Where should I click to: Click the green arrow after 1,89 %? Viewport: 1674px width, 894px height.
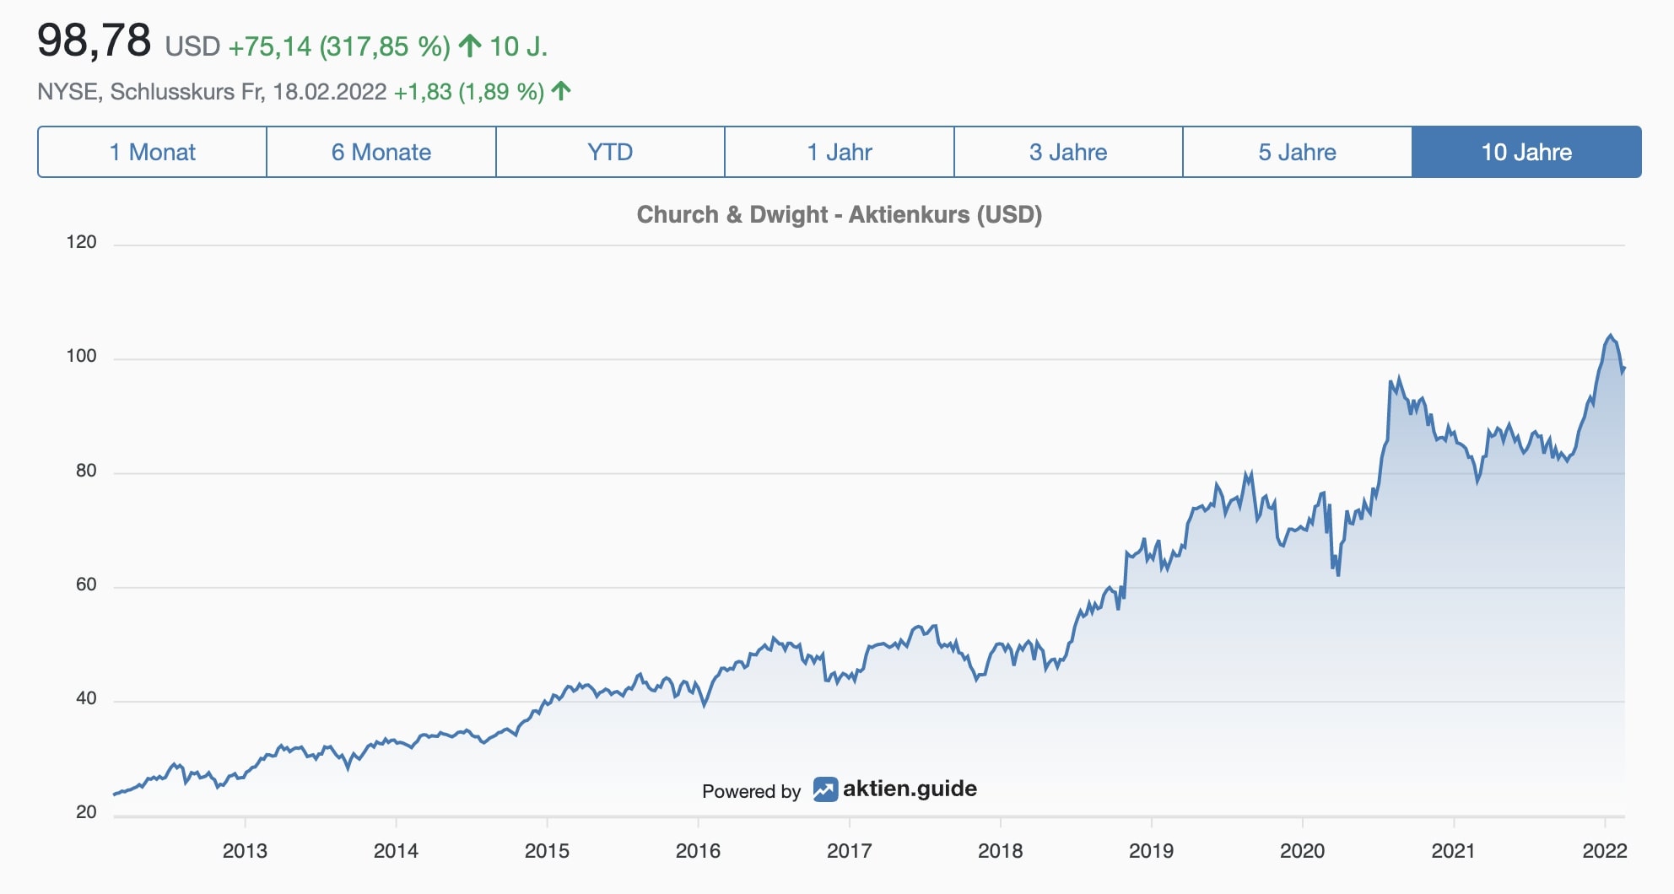pyautogui.click(x=561, y=90)
